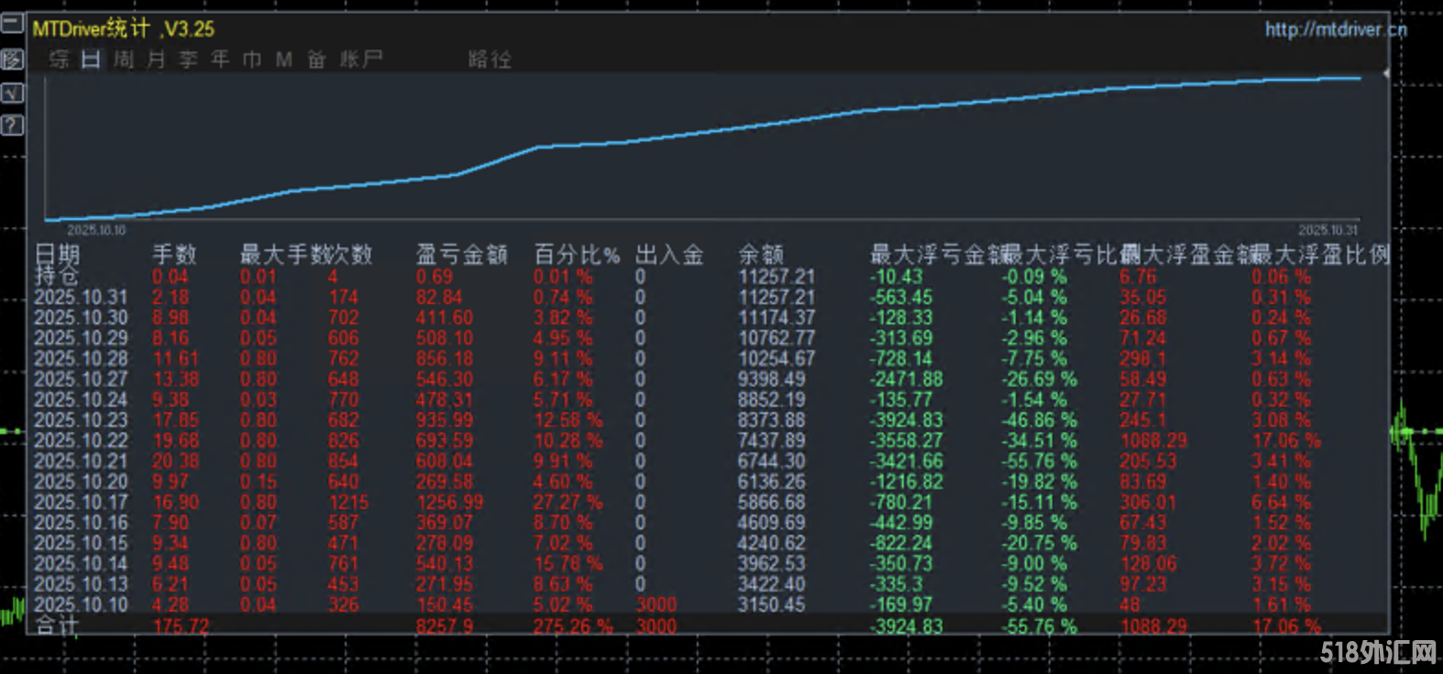
Task: Click the total profit 8257.9
Action: pyautogui.click(x=445, y=626)
